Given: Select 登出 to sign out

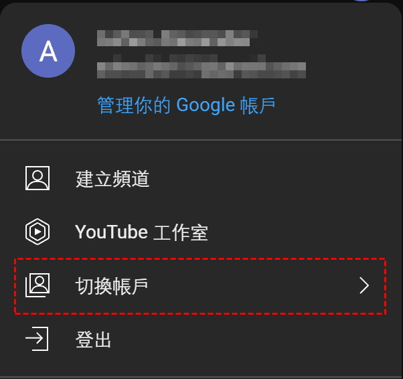Looking at the screenshot, I should click(x=201, y=339).
